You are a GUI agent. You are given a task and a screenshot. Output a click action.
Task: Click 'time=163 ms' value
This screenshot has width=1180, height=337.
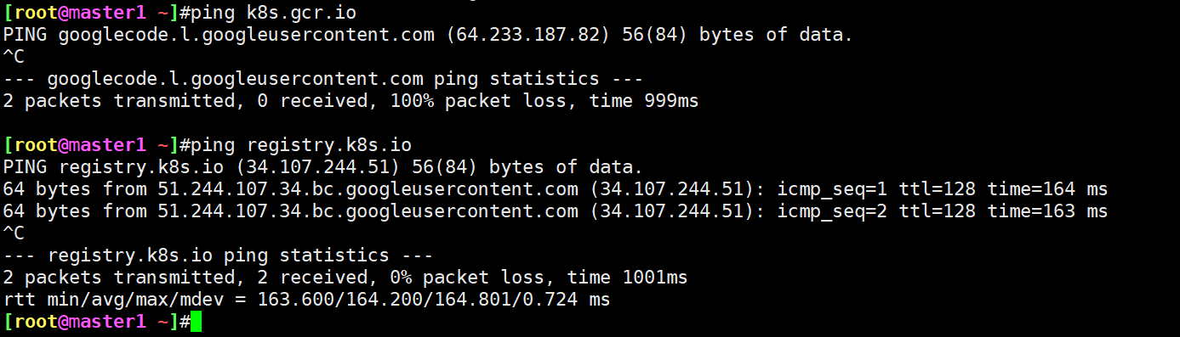(x=1047, y=211)
